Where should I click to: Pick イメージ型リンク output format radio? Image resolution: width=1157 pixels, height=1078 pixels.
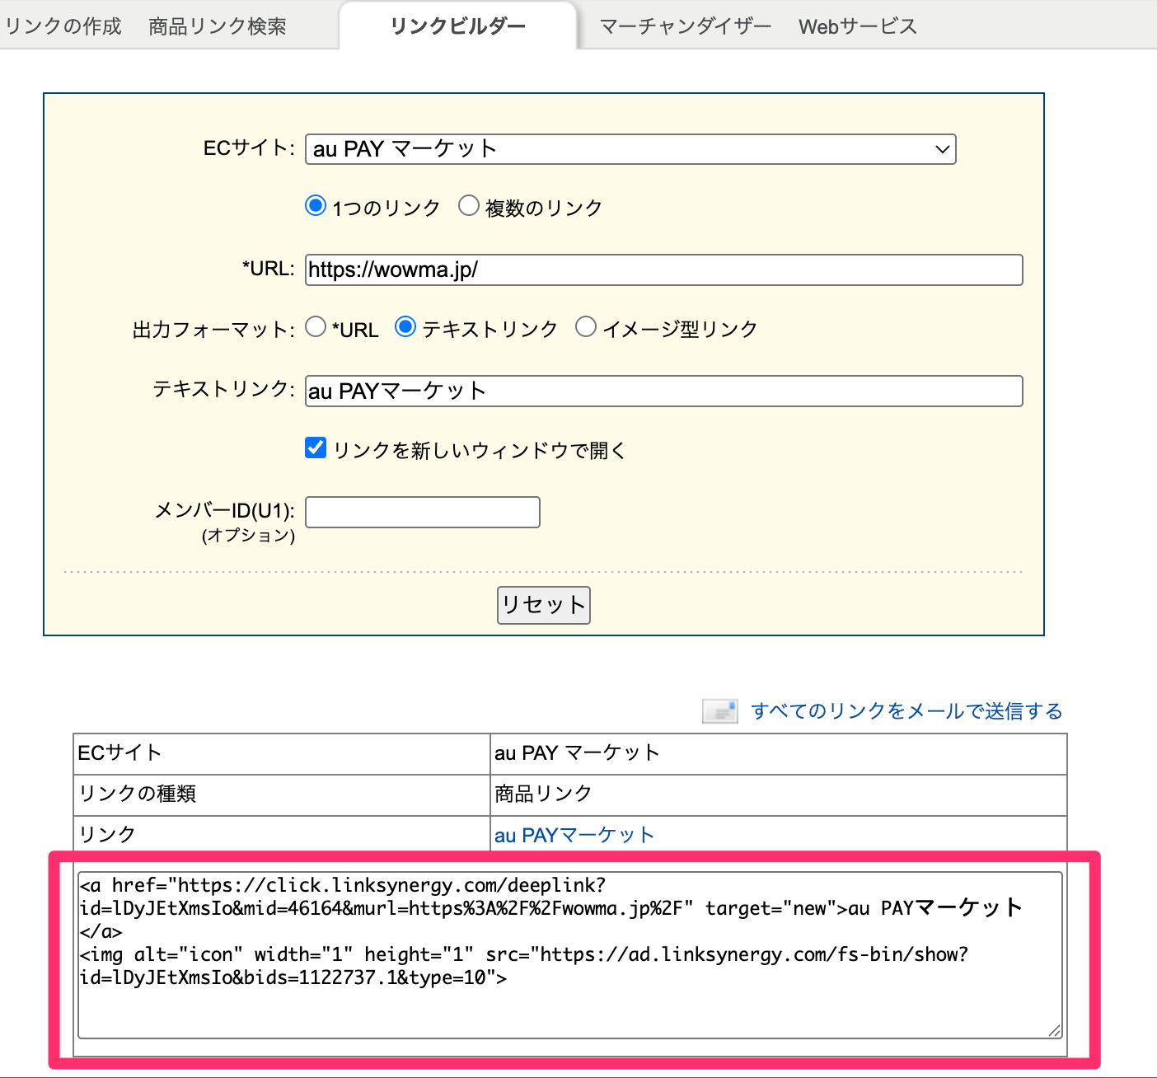(x=586, y=326)
